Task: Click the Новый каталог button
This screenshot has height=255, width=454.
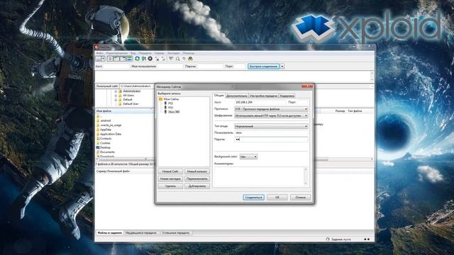Action: coord(197,171)
